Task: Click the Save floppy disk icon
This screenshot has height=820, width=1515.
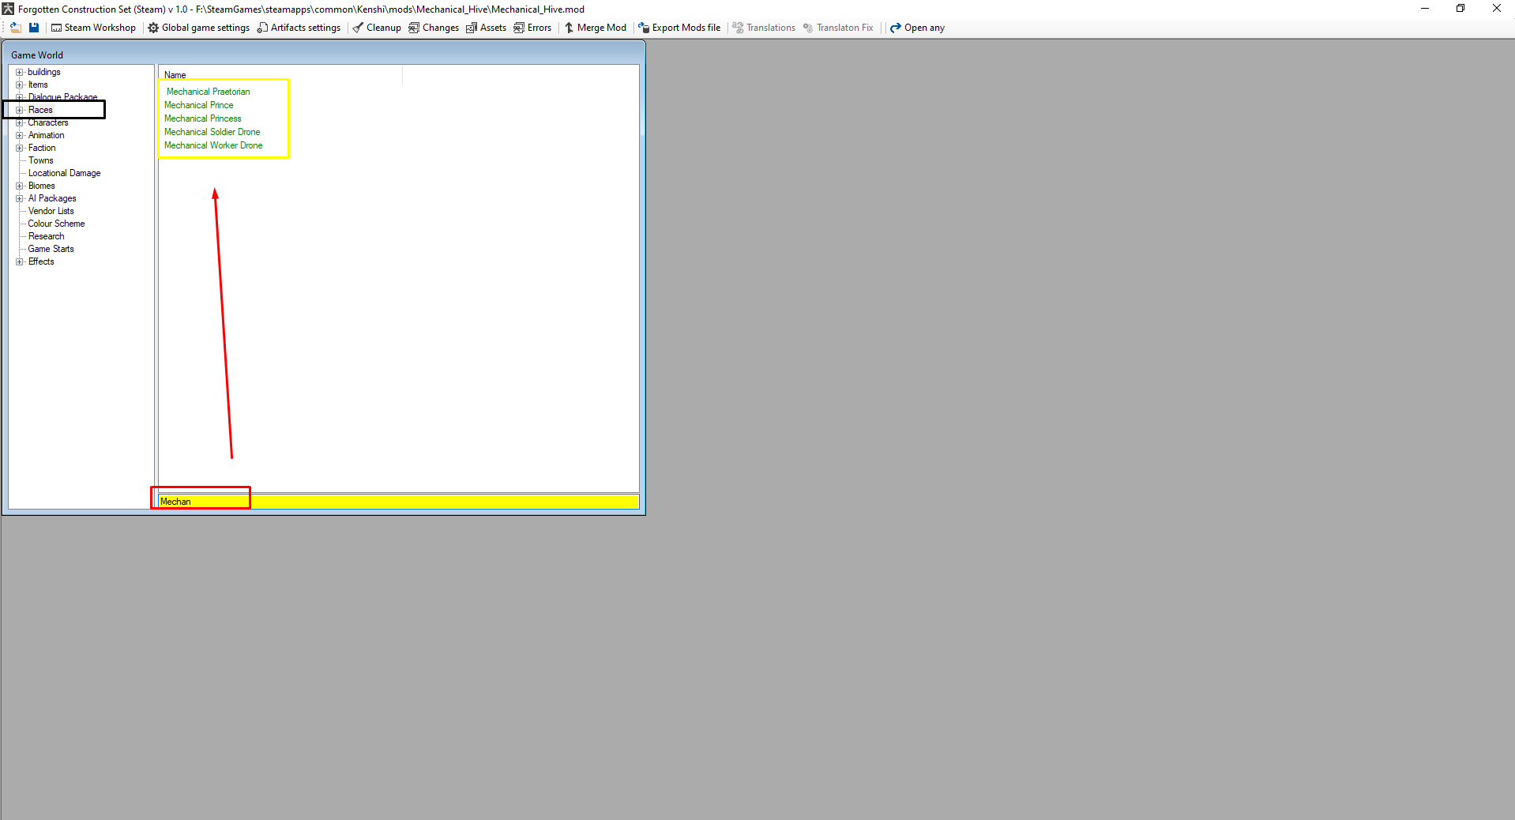Action: click(x=34, y=28)
